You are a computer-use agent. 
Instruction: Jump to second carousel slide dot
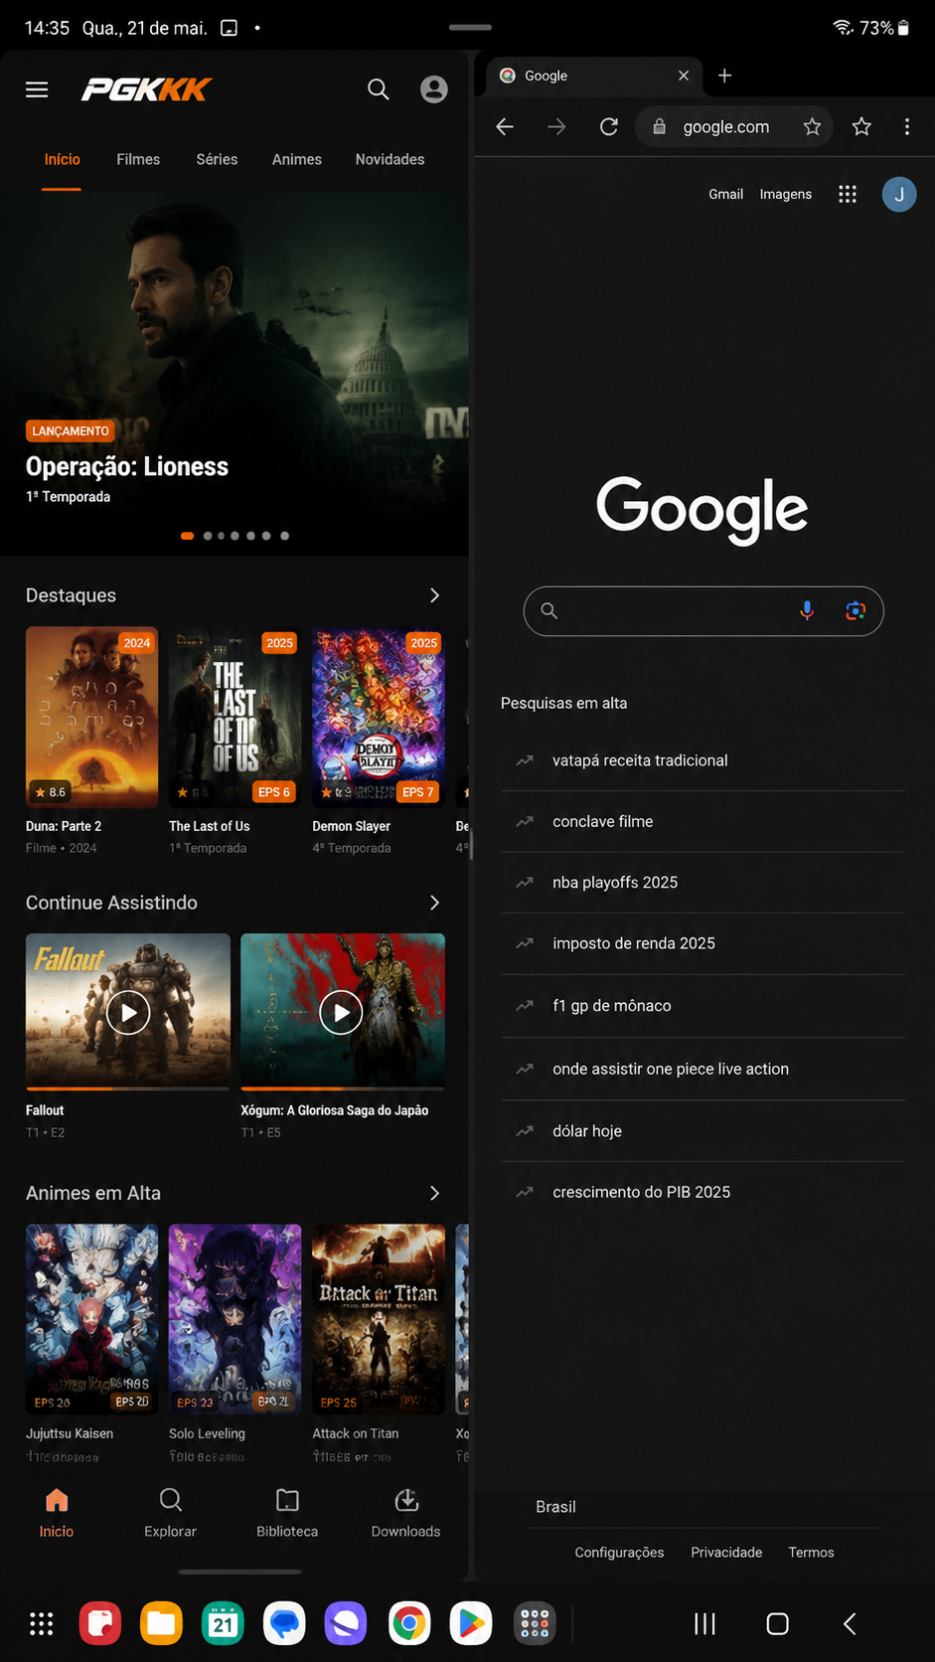[208, 536]
